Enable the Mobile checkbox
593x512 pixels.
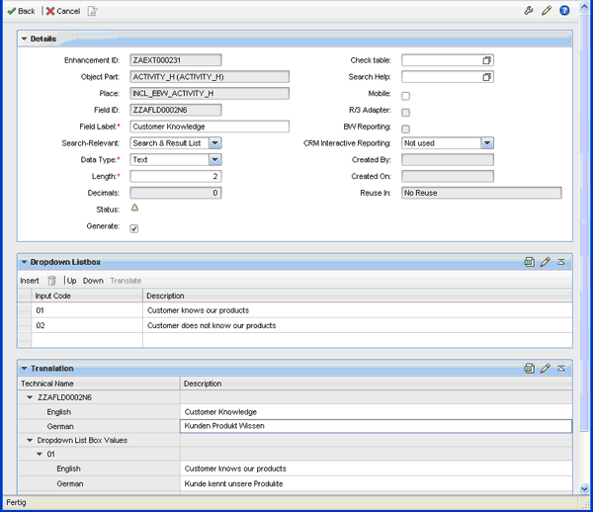point(405,95)
